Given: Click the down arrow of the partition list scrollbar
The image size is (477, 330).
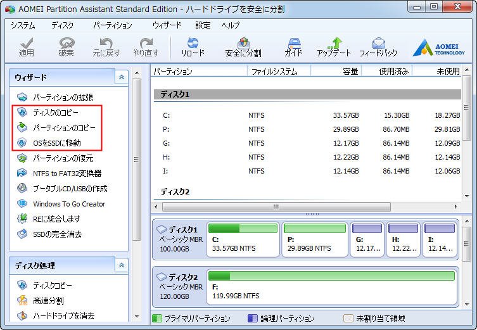Looking at the screenshot, I should pos(467,196).
